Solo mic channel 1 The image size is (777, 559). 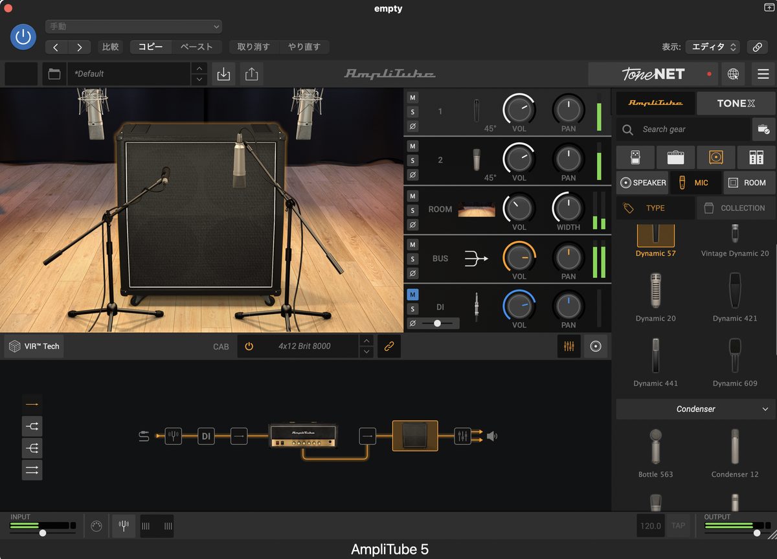click(x=412, y=111)
